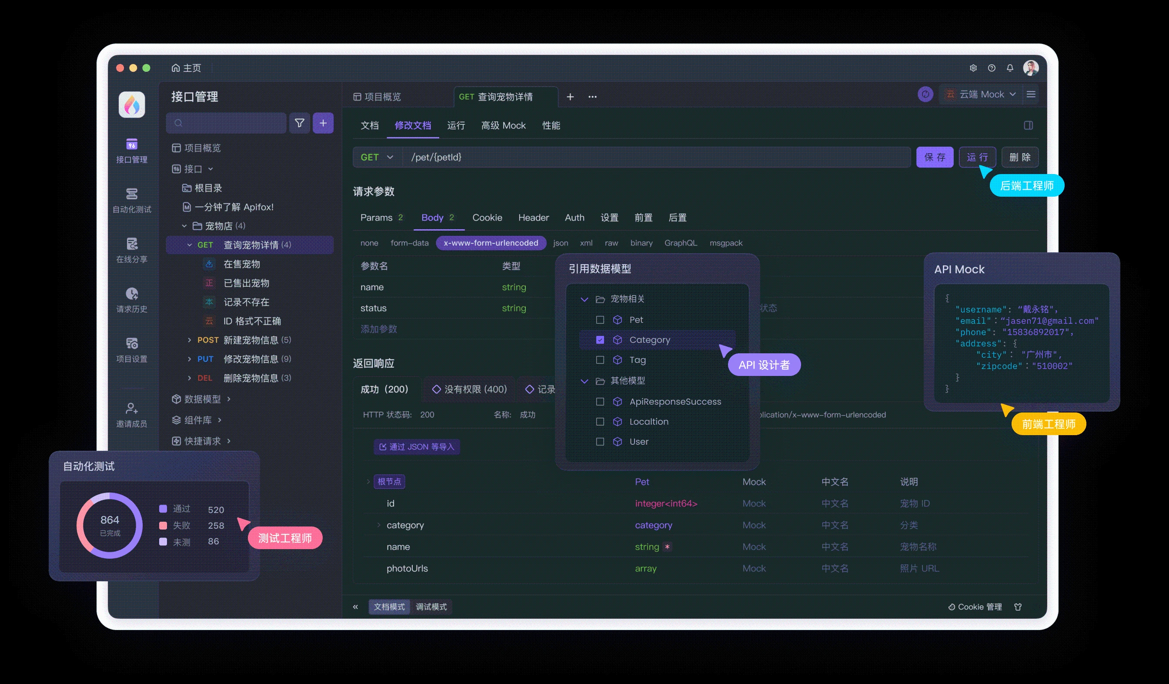Collapse the 宠物店 folder
Screen dimensions: 1169x684
(x=184, y=226)
